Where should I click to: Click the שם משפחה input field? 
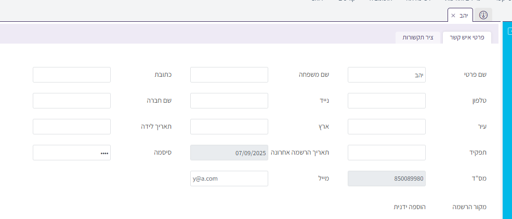tap(229, 75)
